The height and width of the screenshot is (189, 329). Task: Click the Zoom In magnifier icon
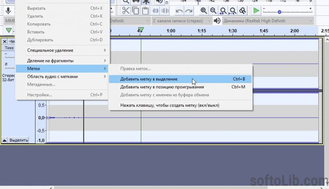point(203,11)
